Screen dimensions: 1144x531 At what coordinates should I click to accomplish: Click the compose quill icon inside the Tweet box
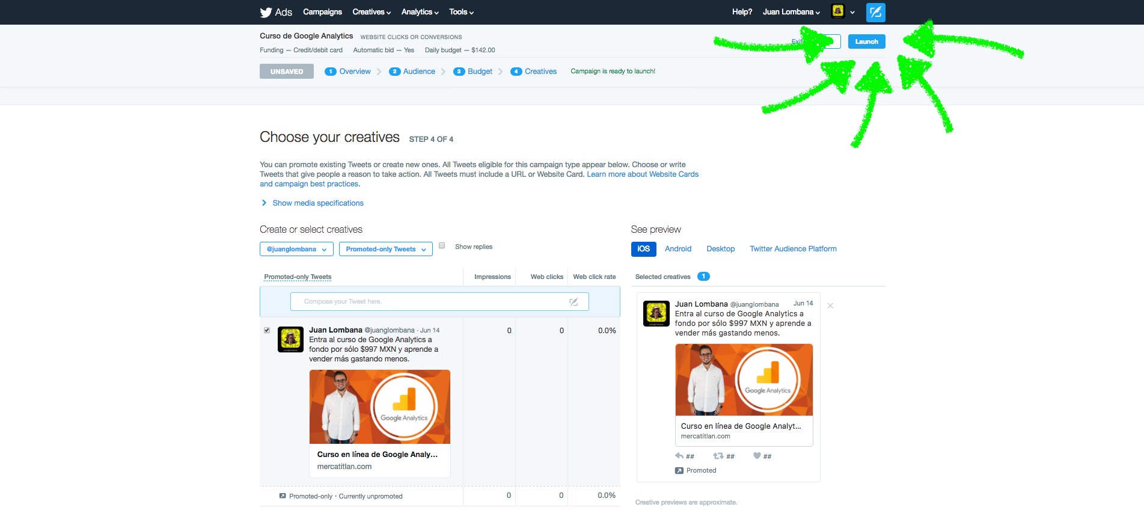pos(574,302)
